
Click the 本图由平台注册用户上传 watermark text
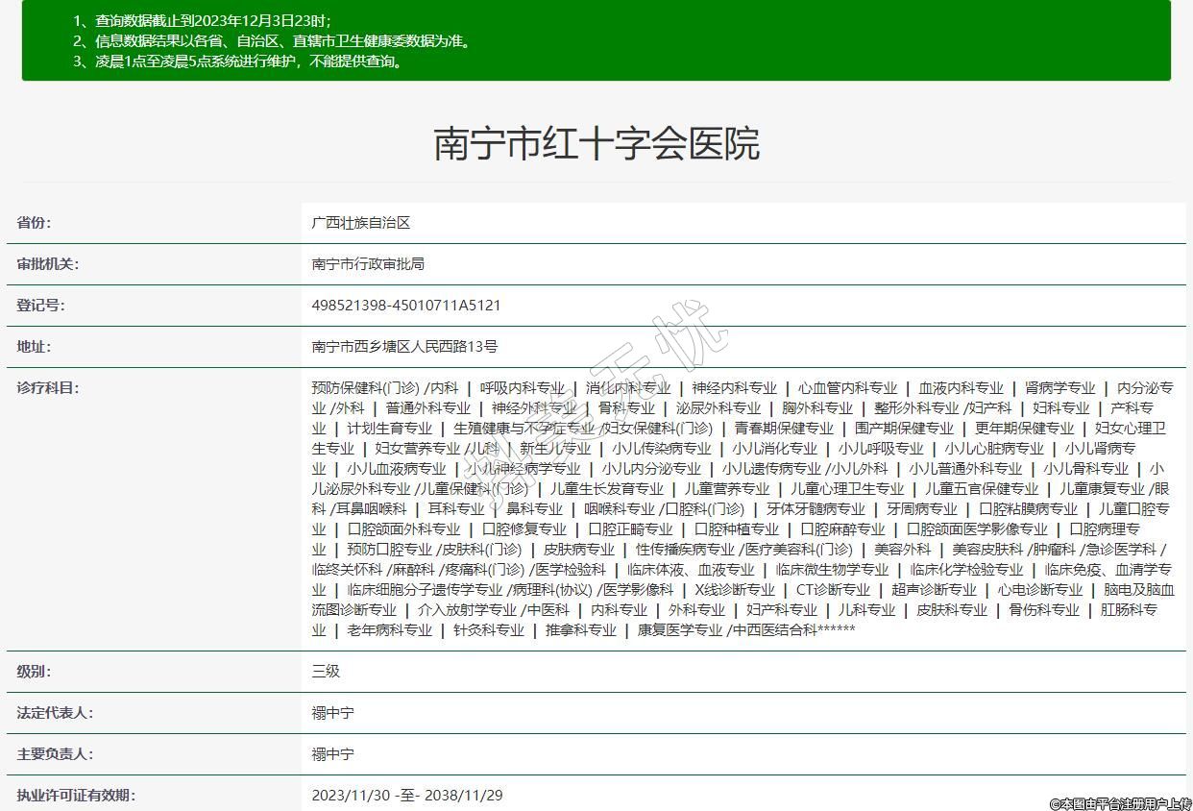[x=1119, y=802]
